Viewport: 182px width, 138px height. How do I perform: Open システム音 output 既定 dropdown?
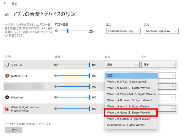tap(122, 65)
